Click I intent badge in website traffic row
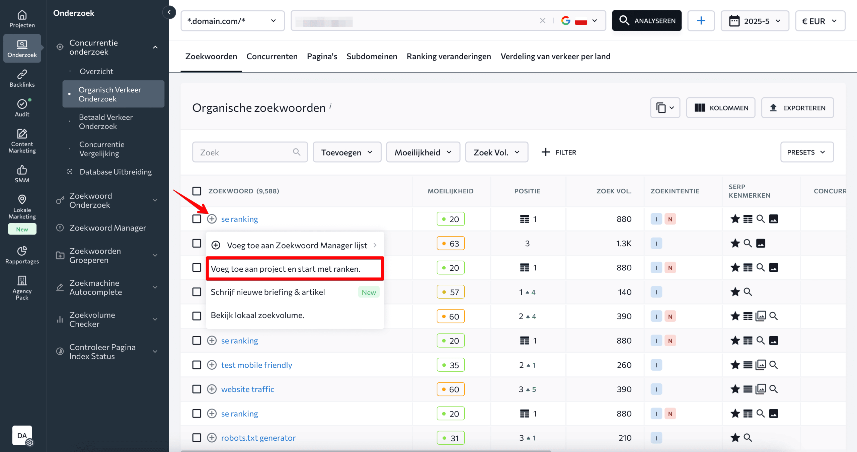 pos(656,389)
